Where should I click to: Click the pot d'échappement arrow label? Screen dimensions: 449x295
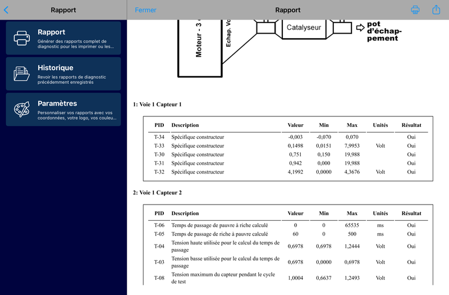coord(379,31)
